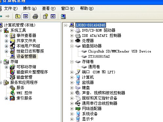The width and height of the screenshot is (163, 122).
Task: Click the show/hide action pane icon
Action: click(53, 16)
